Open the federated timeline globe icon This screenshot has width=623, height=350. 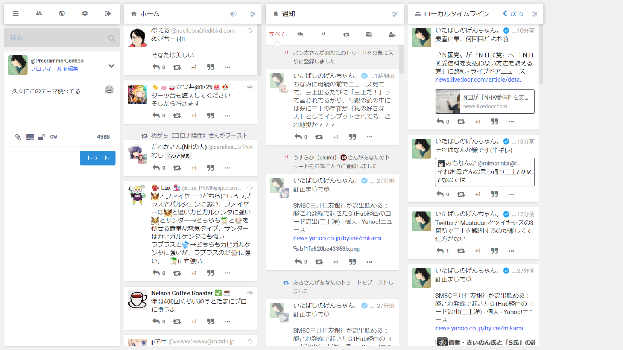pos(62,13)
